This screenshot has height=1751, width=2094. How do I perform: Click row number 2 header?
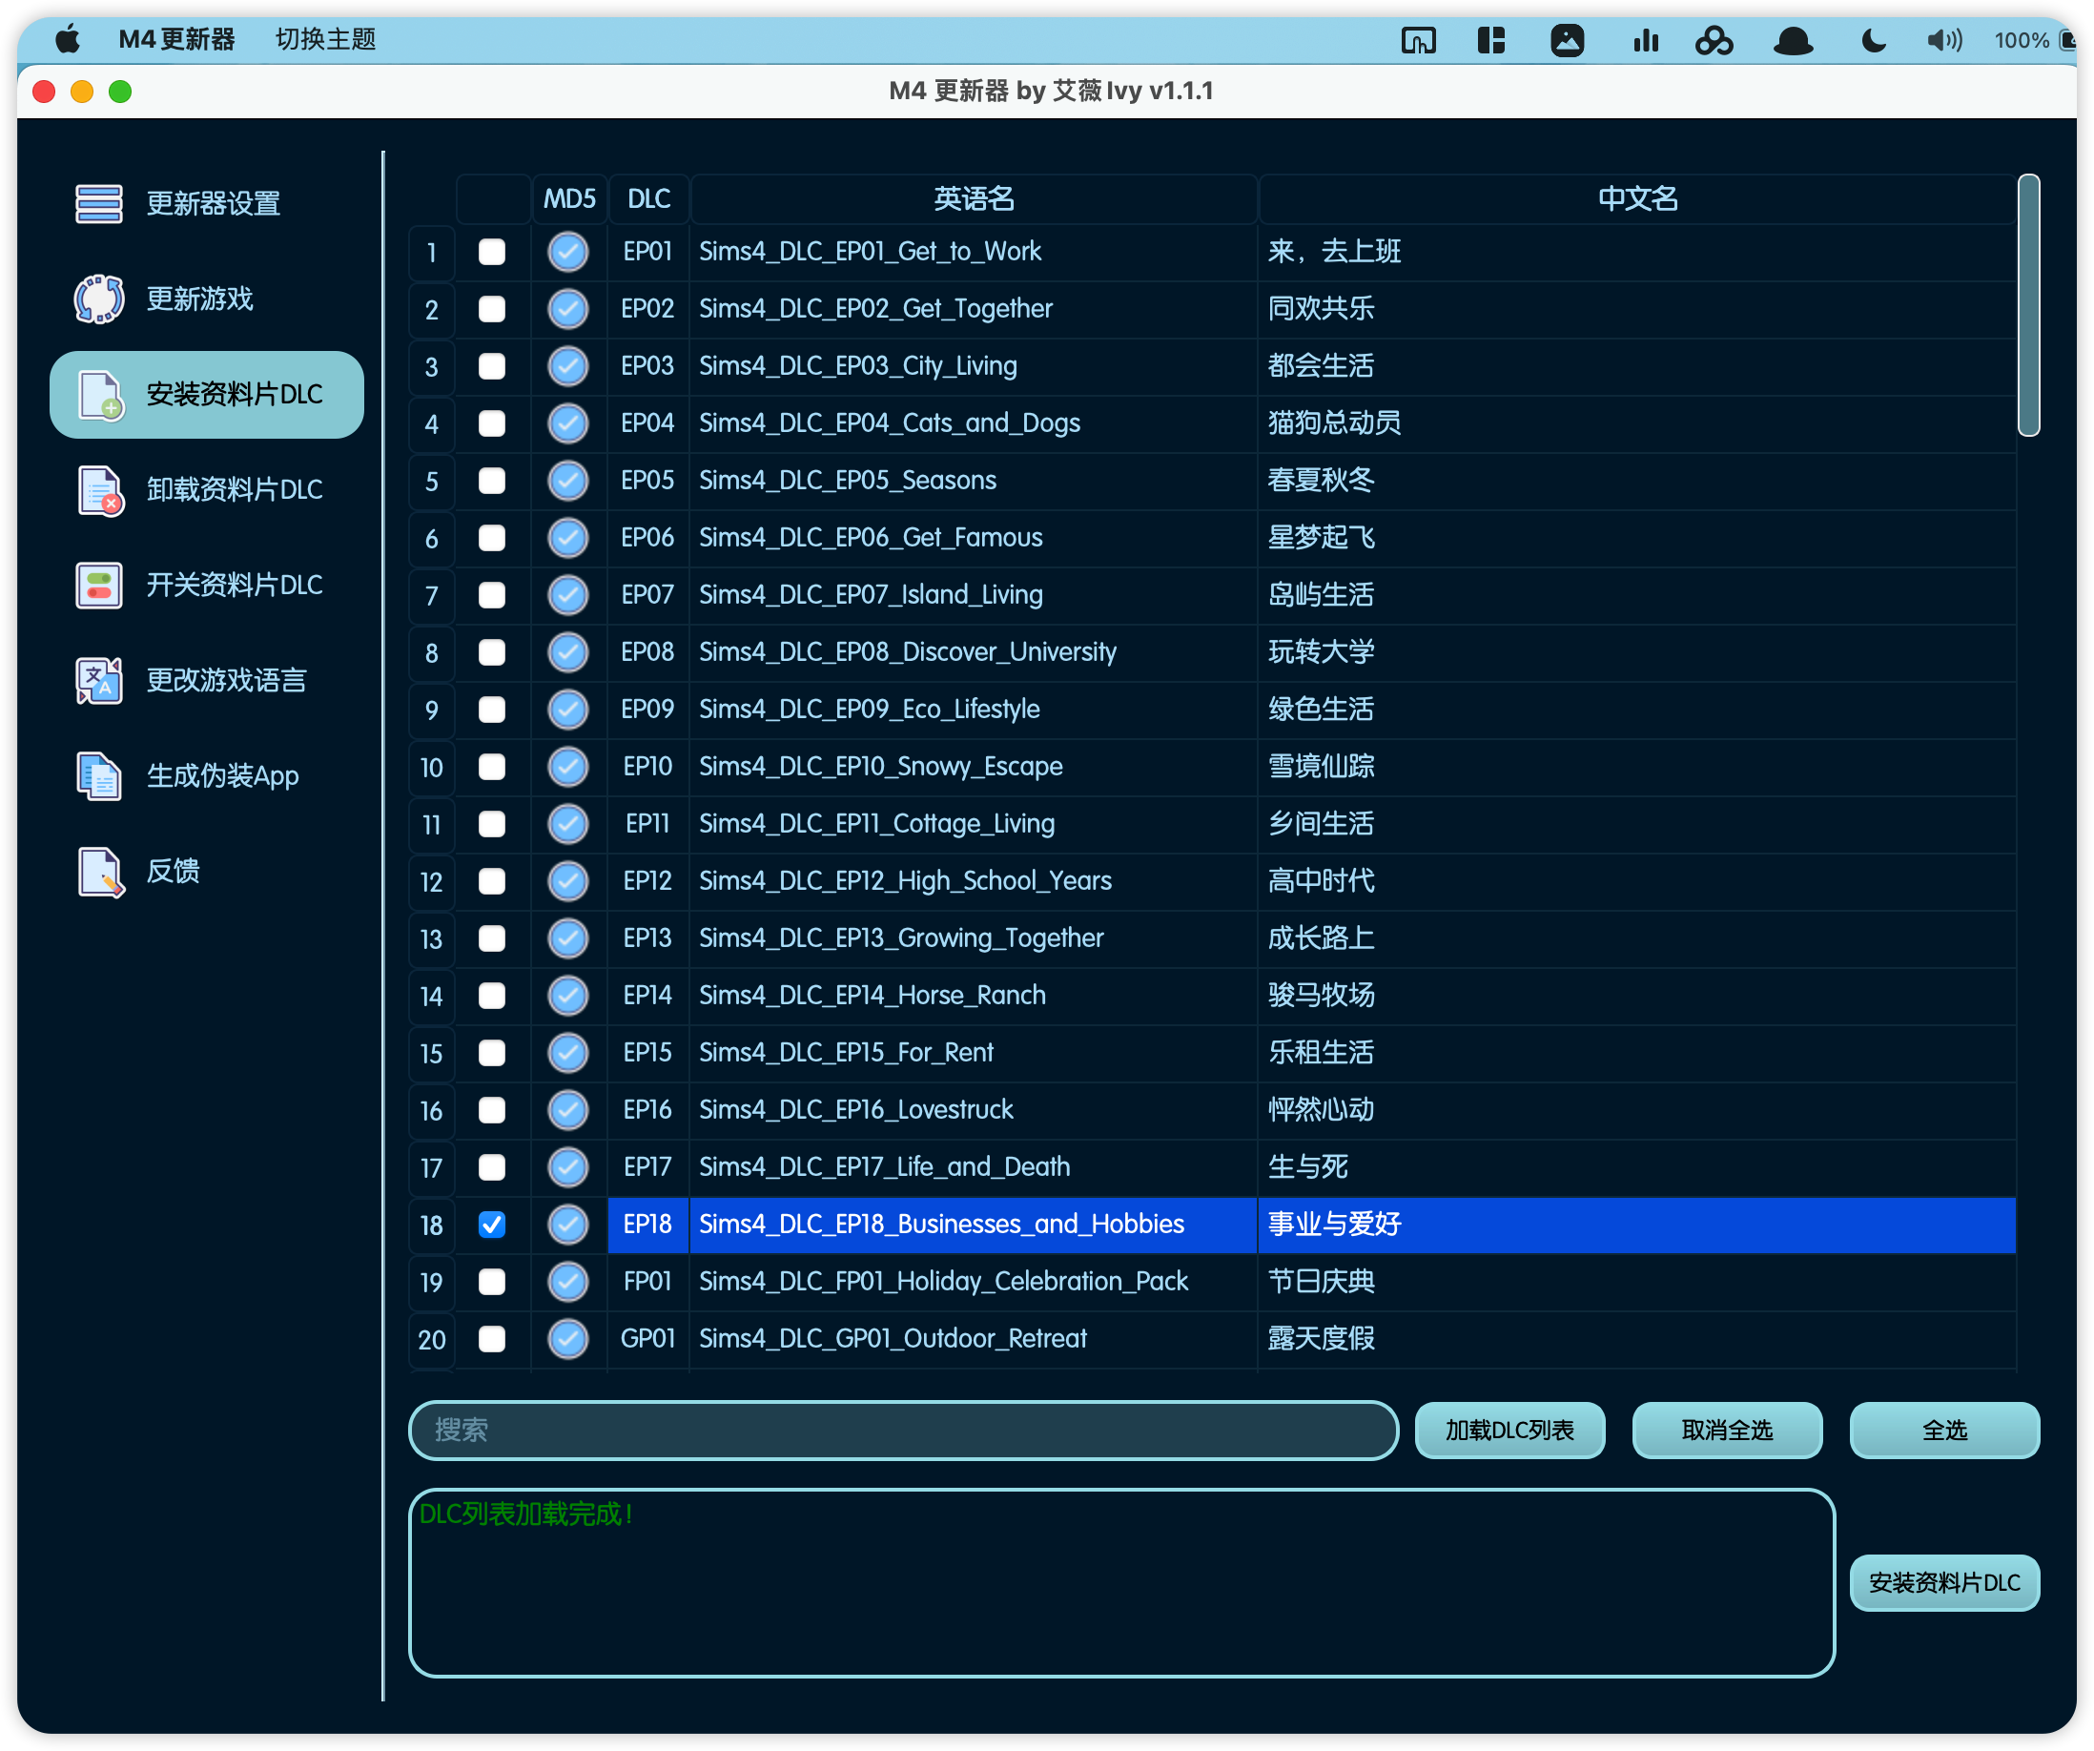[432, 309]
